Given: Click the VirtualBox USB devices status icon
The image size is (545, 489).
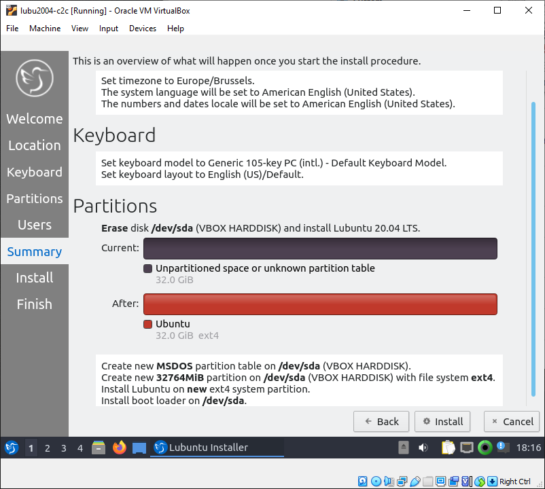Looking at the screenshot, I should (x=415, y=480).
